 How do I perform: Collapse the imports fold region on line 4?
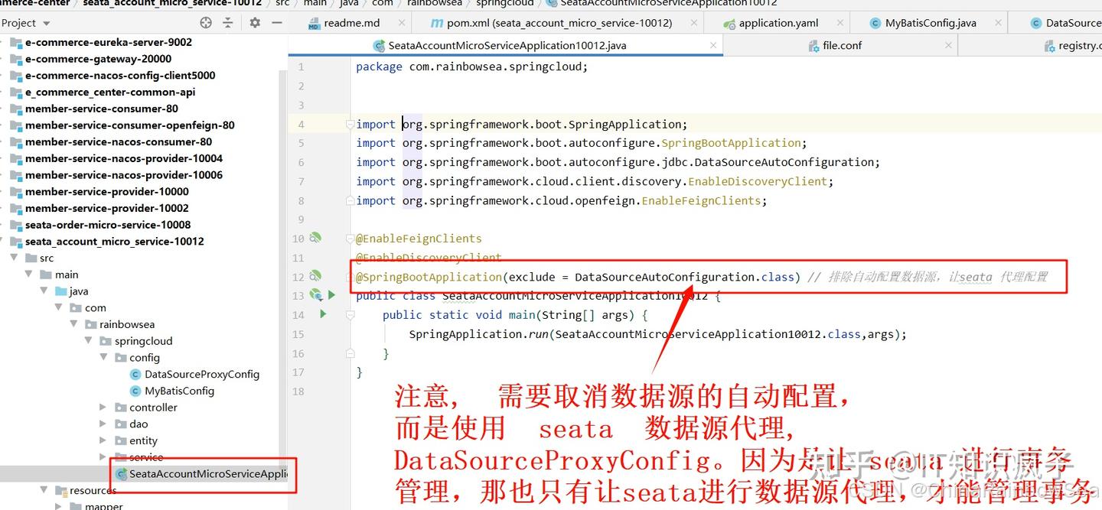click(350, 124)
